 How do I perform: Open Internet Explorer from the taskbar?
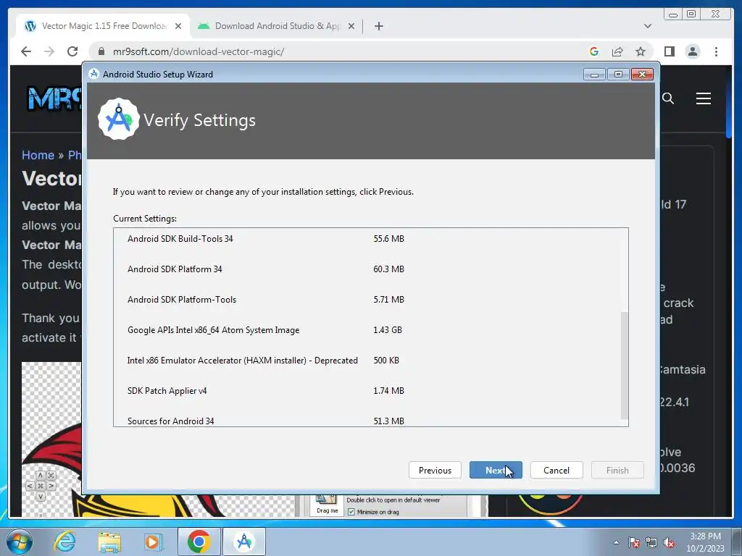[x=64, y=542]
